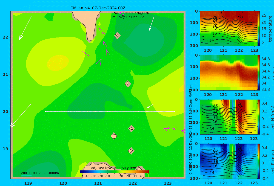Click the '© CSIRO 2024' copyright text
The width and height of the screenshot is (274, 186).
point(190,164)
